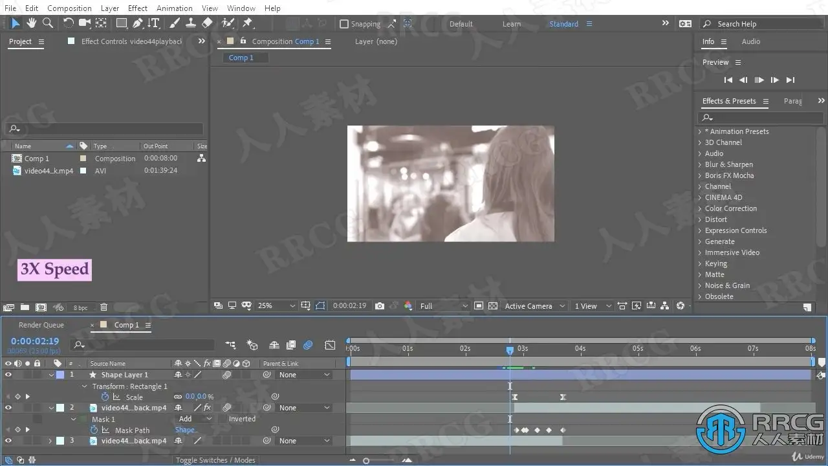Screen dimensions: 828x466
Task: Select the Pen tool
Action: (x=138, y=23)
